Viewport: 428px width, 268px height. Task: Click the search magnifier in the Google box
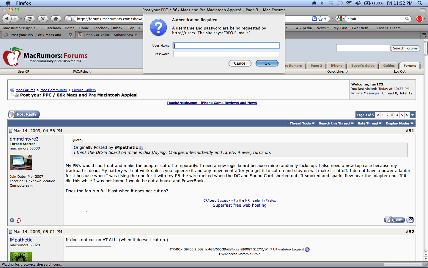[x=407, y=19]
